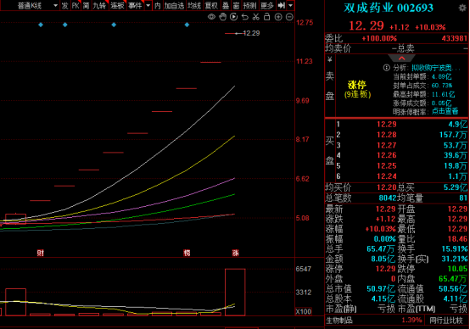Zoom in with the circled plus icon

click(278, 17)
